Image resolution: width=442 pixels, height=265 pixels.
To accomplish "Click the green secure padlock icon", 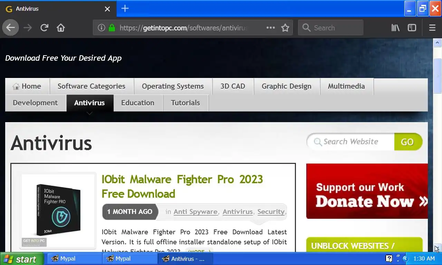I will [112, 28].
